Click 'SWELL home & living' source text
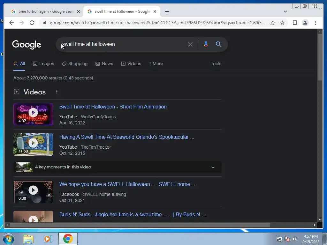This screenshot has height=245, width=327. pos(104,194)
